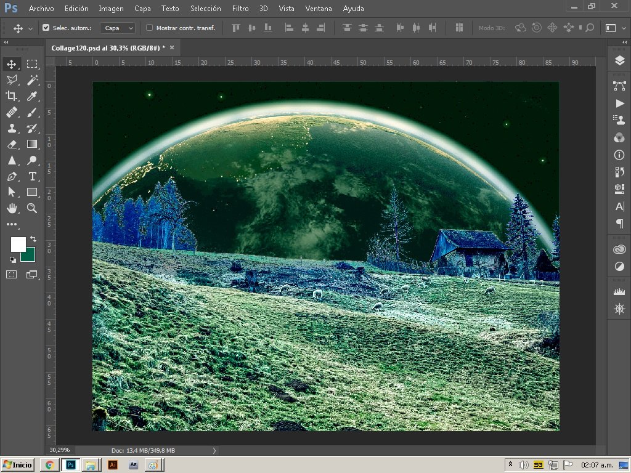Viewport: 631px width, 473px height.
Task: Open Adobe Illustrator from the taskbar
Action: click(113, 465)
